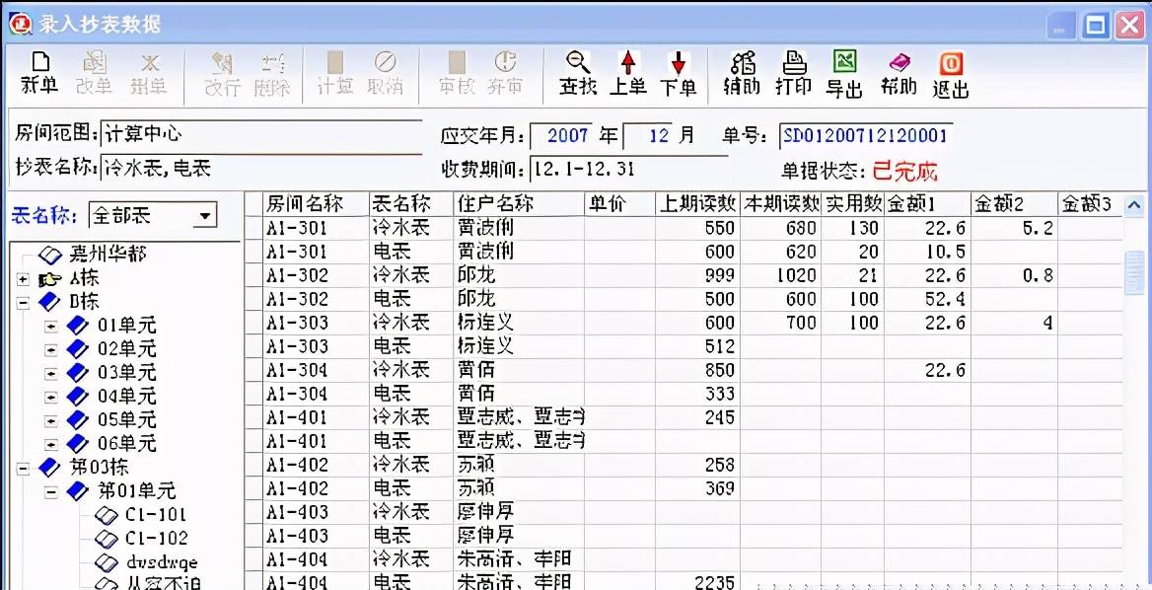Click the 新单 (new order) icon

[39, 74]
